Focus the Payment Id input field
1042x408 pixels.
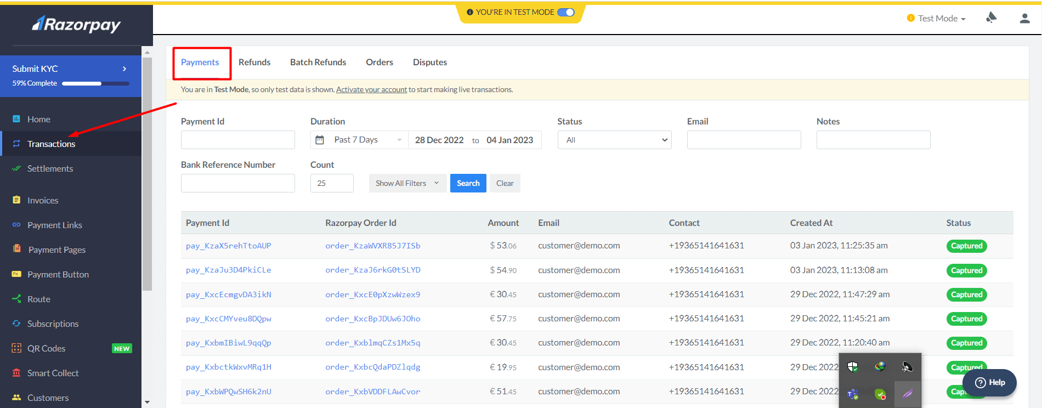(237, 140)
